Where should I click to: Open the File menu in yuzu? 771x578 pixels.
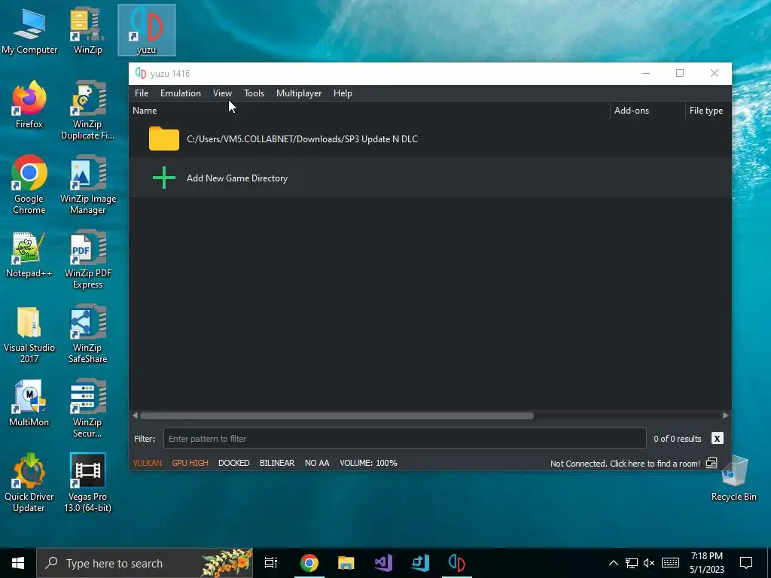tap(142, 93)
